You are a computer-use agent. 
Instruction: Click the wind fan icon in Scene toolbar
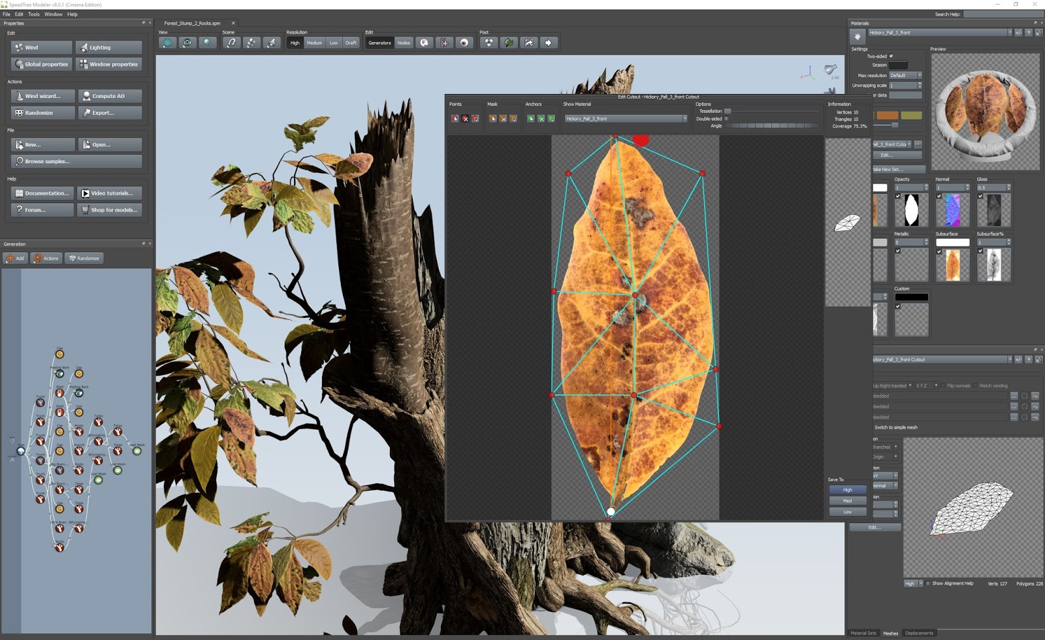point(250,42)
